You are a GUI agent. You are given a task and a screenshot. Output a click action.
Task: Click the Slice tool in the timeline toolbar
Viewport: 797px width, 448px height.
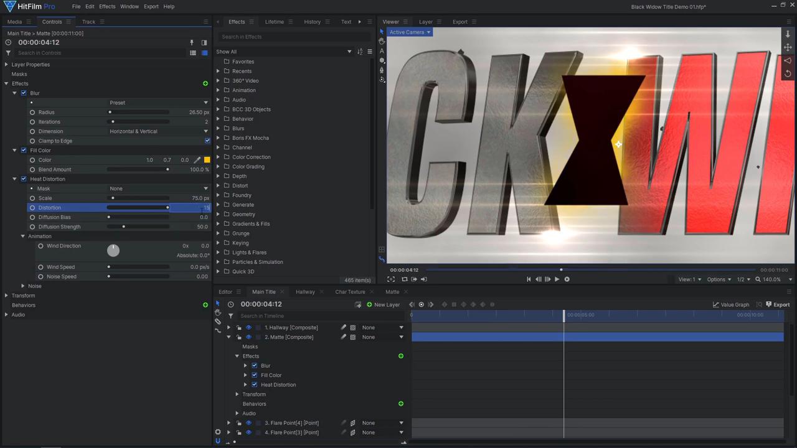(218, 322)
